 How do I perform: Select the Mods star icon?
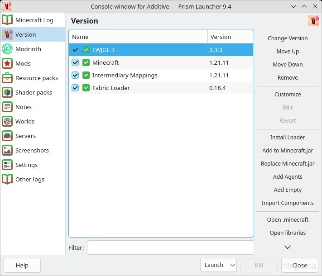pos(7,63)
